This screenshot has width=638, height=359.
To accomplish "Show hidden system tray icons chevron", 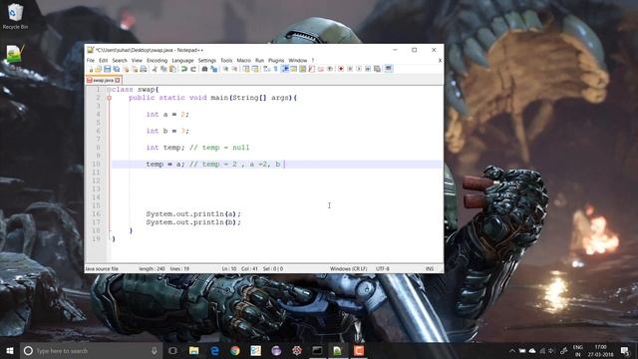I will point(511,350).
